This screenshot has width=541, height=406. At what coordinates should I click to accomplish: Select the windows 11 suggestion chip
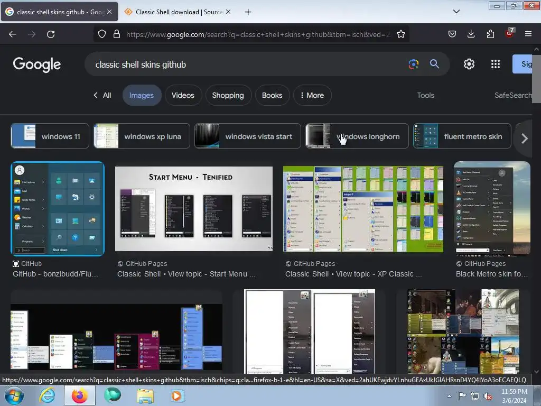pyautogui.click(x=50, y=136)
